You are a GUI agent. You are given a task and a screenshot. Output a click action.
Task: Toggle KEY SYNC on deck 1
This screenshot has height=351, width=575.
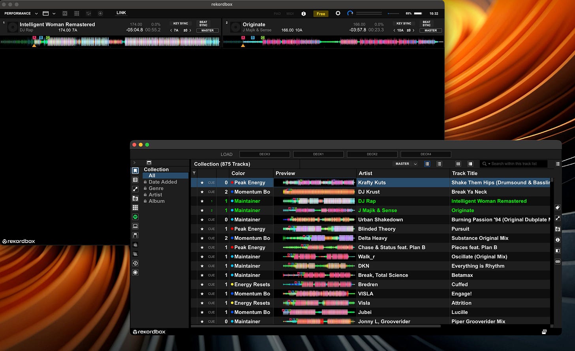180,24
